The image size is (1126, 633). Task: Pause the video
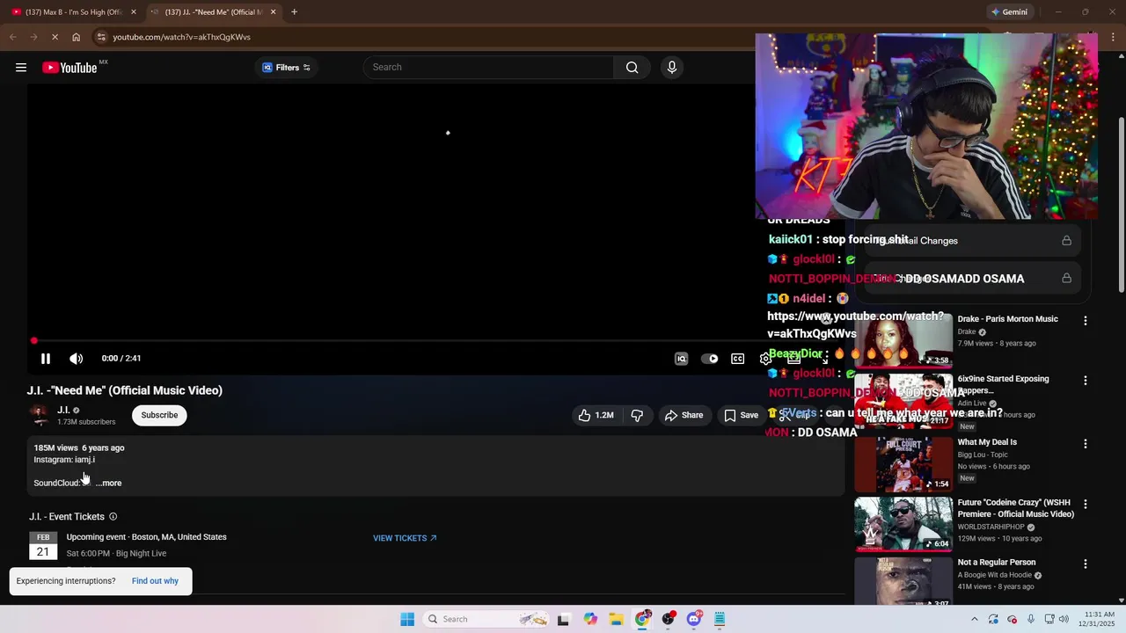point(46,359)
